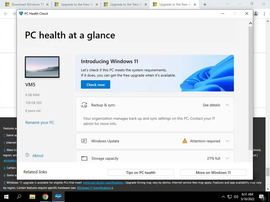Click the 21% full storage text

[214, 158]
